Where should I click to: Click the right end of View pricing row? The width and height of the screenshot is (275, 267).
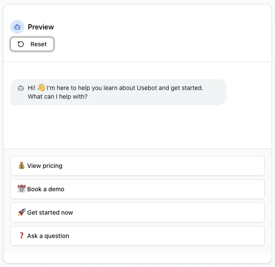(252, 166)
